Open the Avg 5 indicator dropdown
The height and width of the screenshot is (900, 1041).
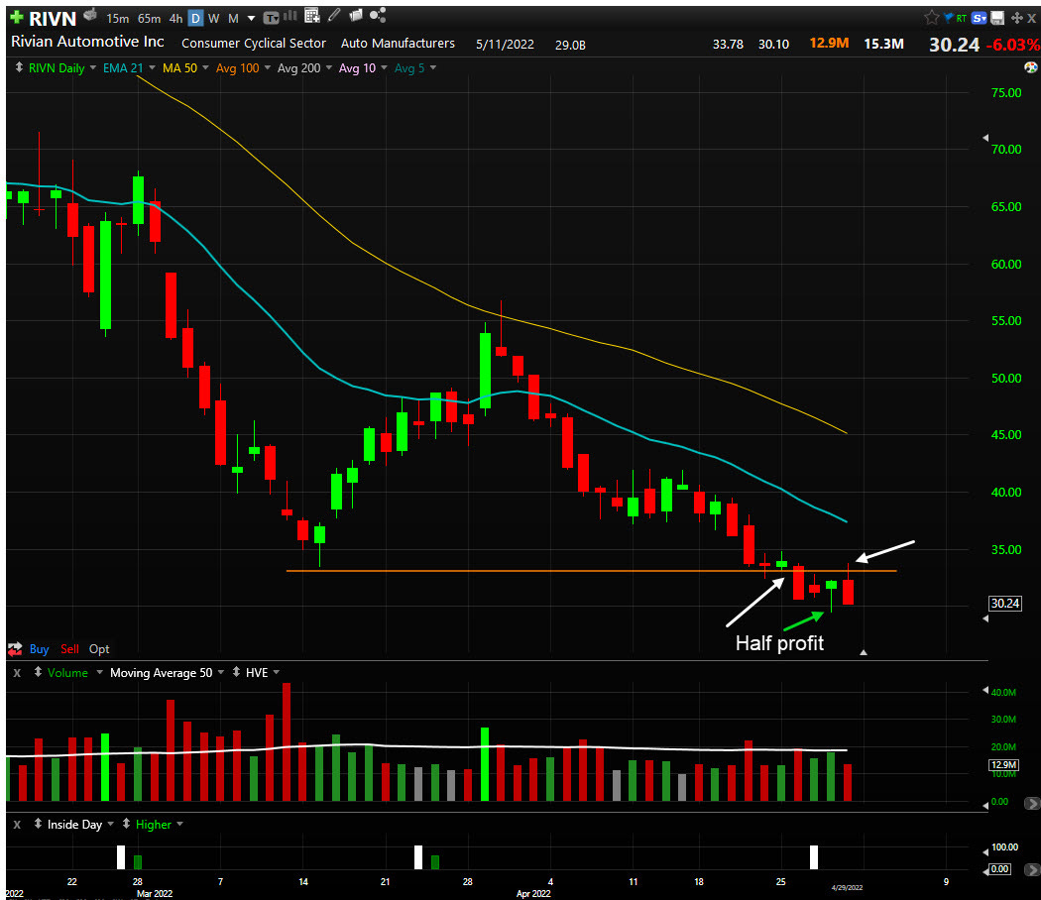[433, 67]
